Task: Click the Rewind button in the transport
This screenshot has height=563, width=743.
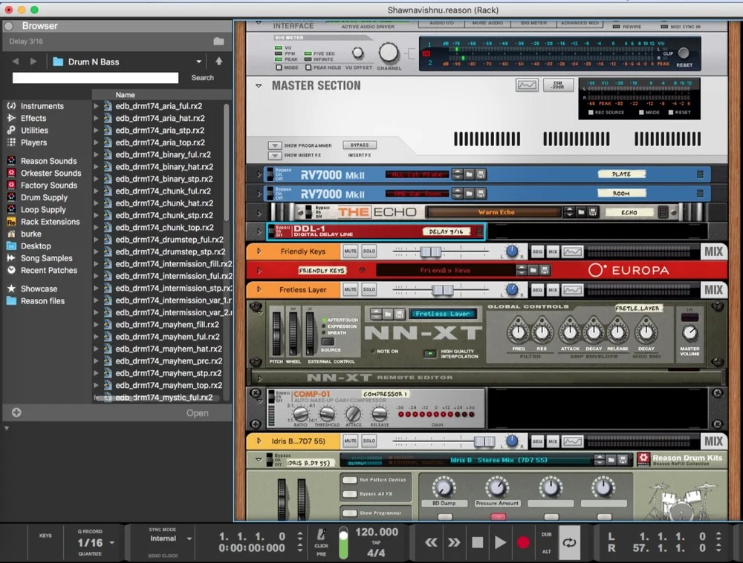Action: [431, 542]
